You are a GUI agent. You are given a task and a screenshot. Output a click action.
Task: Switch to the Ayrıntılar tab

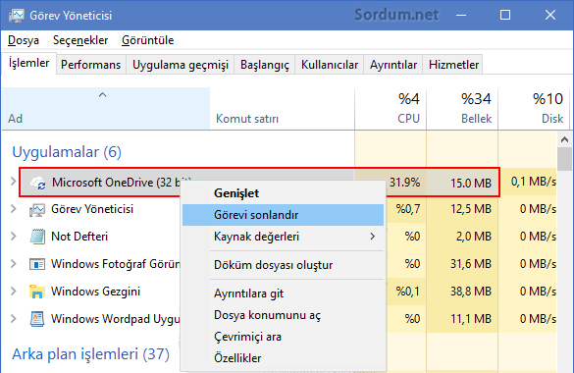393,65
